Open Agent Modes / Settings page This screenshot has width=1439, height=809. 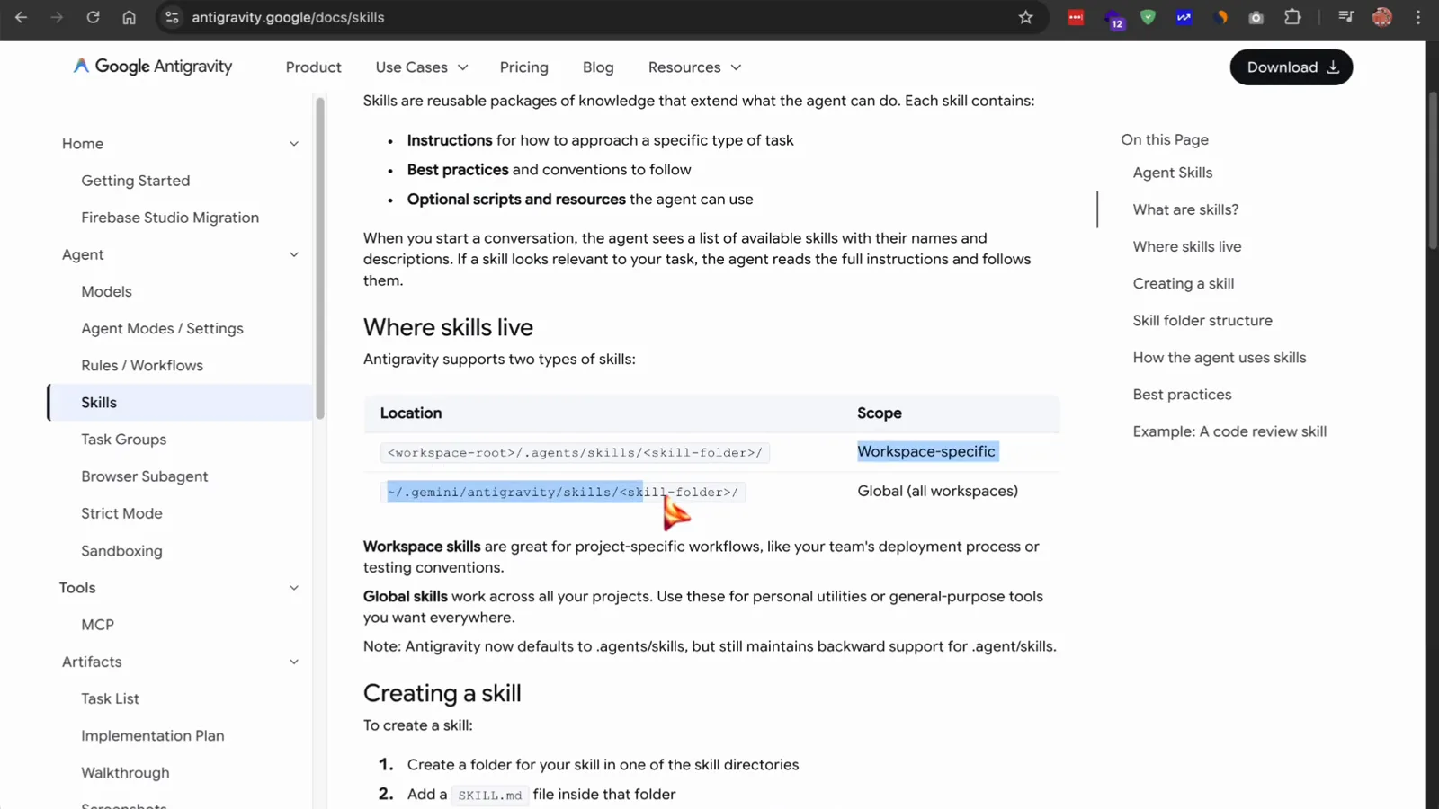162,329
